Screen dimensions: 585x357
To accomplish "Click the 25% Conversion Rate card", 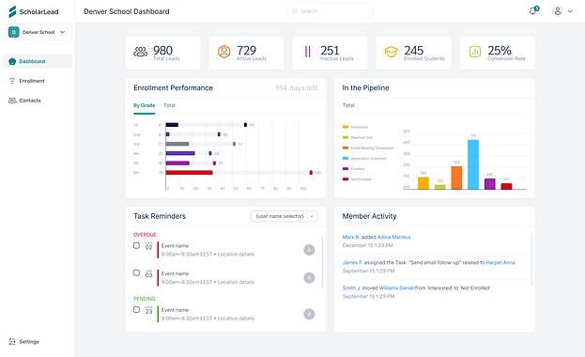I will (498, 53).
